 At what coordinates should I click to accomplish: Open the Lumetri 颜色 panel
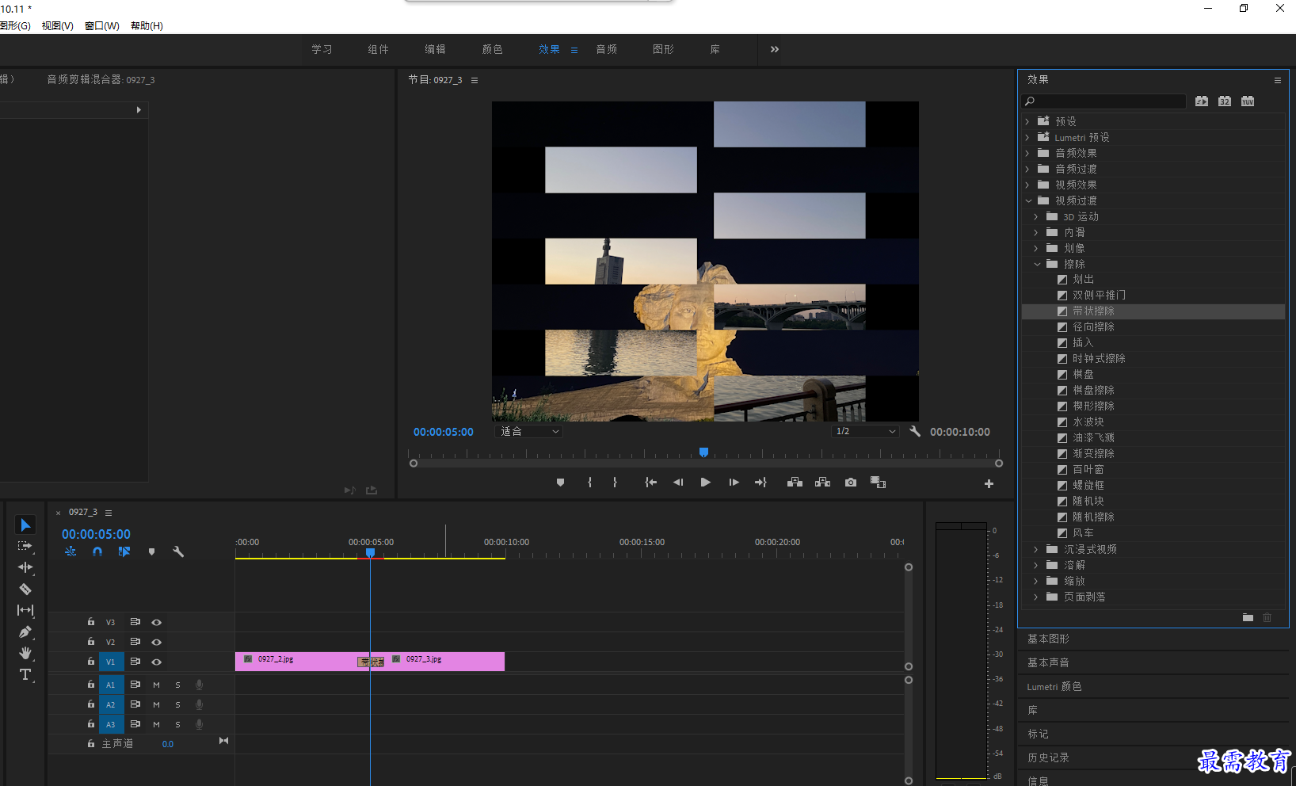[1054, 686]
